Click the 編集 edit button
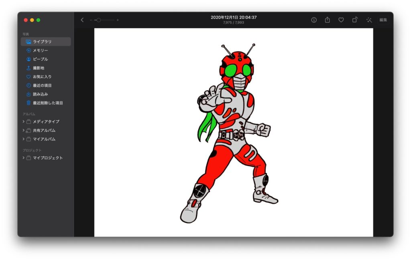 (x=383, y=20)
